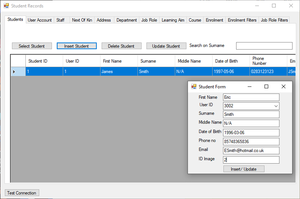Viewport: 300px width, 199px height.
Task: Click the Email field ESmith@hotmail.co.uk
Action: point(251,151)
